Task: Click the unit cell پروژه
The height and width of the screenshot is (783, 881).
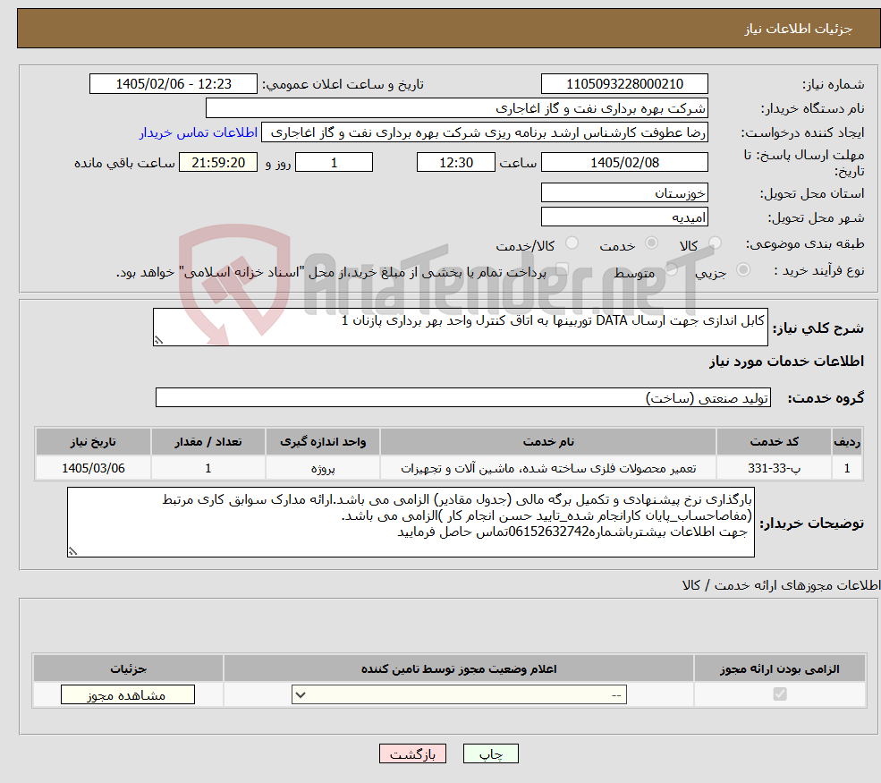Action: 323,468
